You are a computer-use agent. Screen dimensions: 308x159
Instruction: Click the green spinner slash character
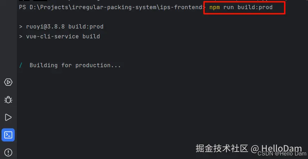pos(21,65)
